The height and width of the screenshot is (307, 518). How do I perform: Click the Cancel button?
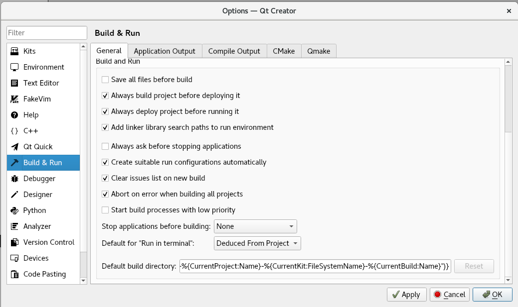450,295
